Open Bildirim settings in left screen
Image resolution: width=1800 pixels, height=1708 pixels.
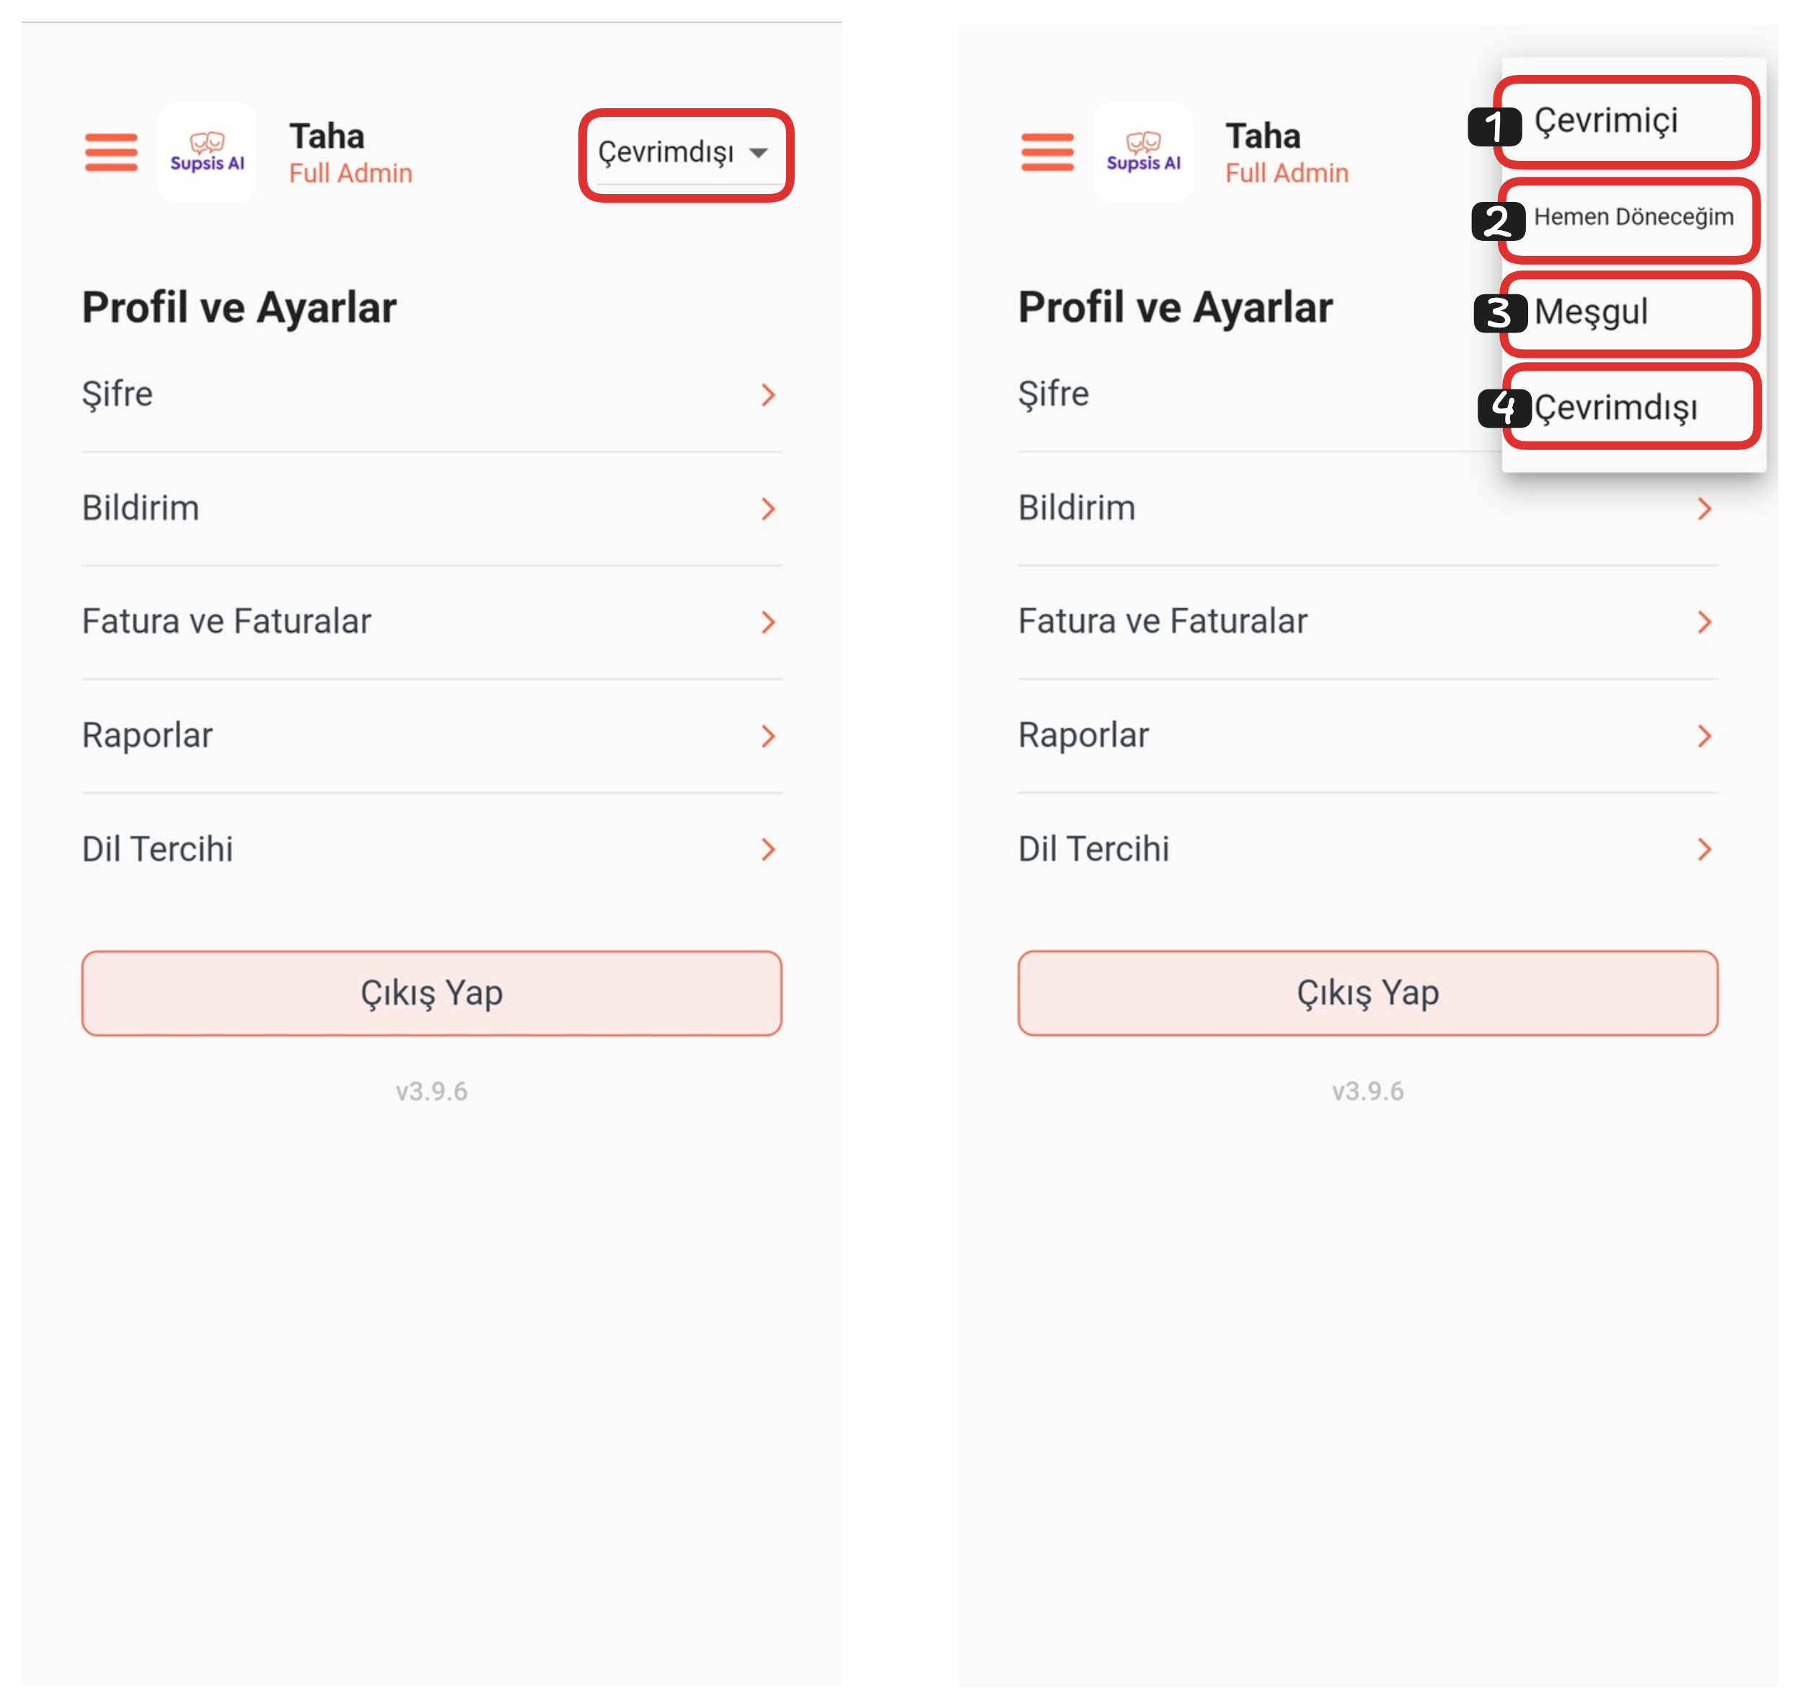(431, 508)
